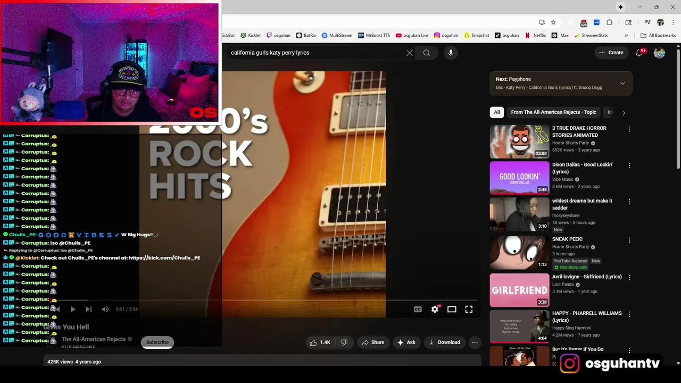Like the video with thumbs up
The width and height of the screenshot is (681, 383).
(320, 343)
